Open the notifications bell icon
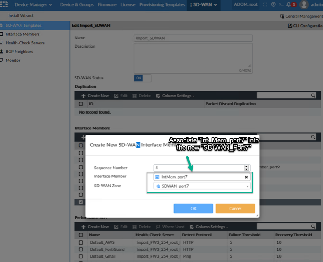Viewport: 323px width, 262px height. [x=288, y=4]
